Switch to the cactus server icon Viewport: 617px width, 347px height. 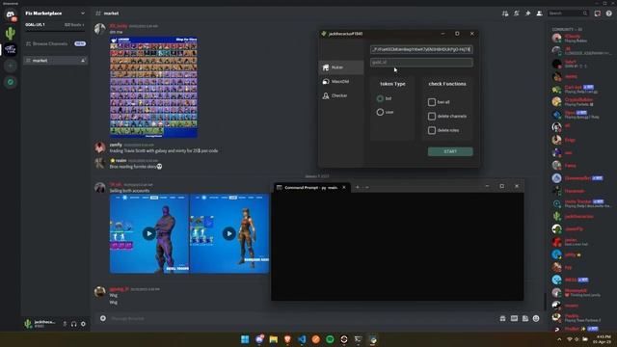click(11, 34)
